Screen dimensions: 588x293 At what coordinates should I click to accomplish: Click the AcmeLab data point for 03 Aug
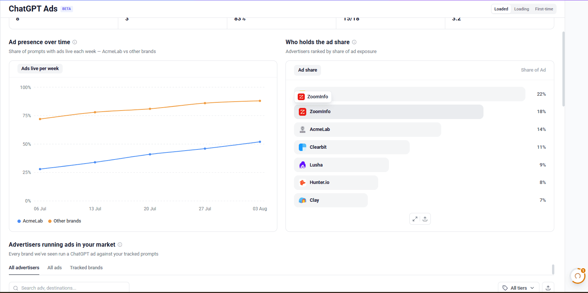pos(260,142)
